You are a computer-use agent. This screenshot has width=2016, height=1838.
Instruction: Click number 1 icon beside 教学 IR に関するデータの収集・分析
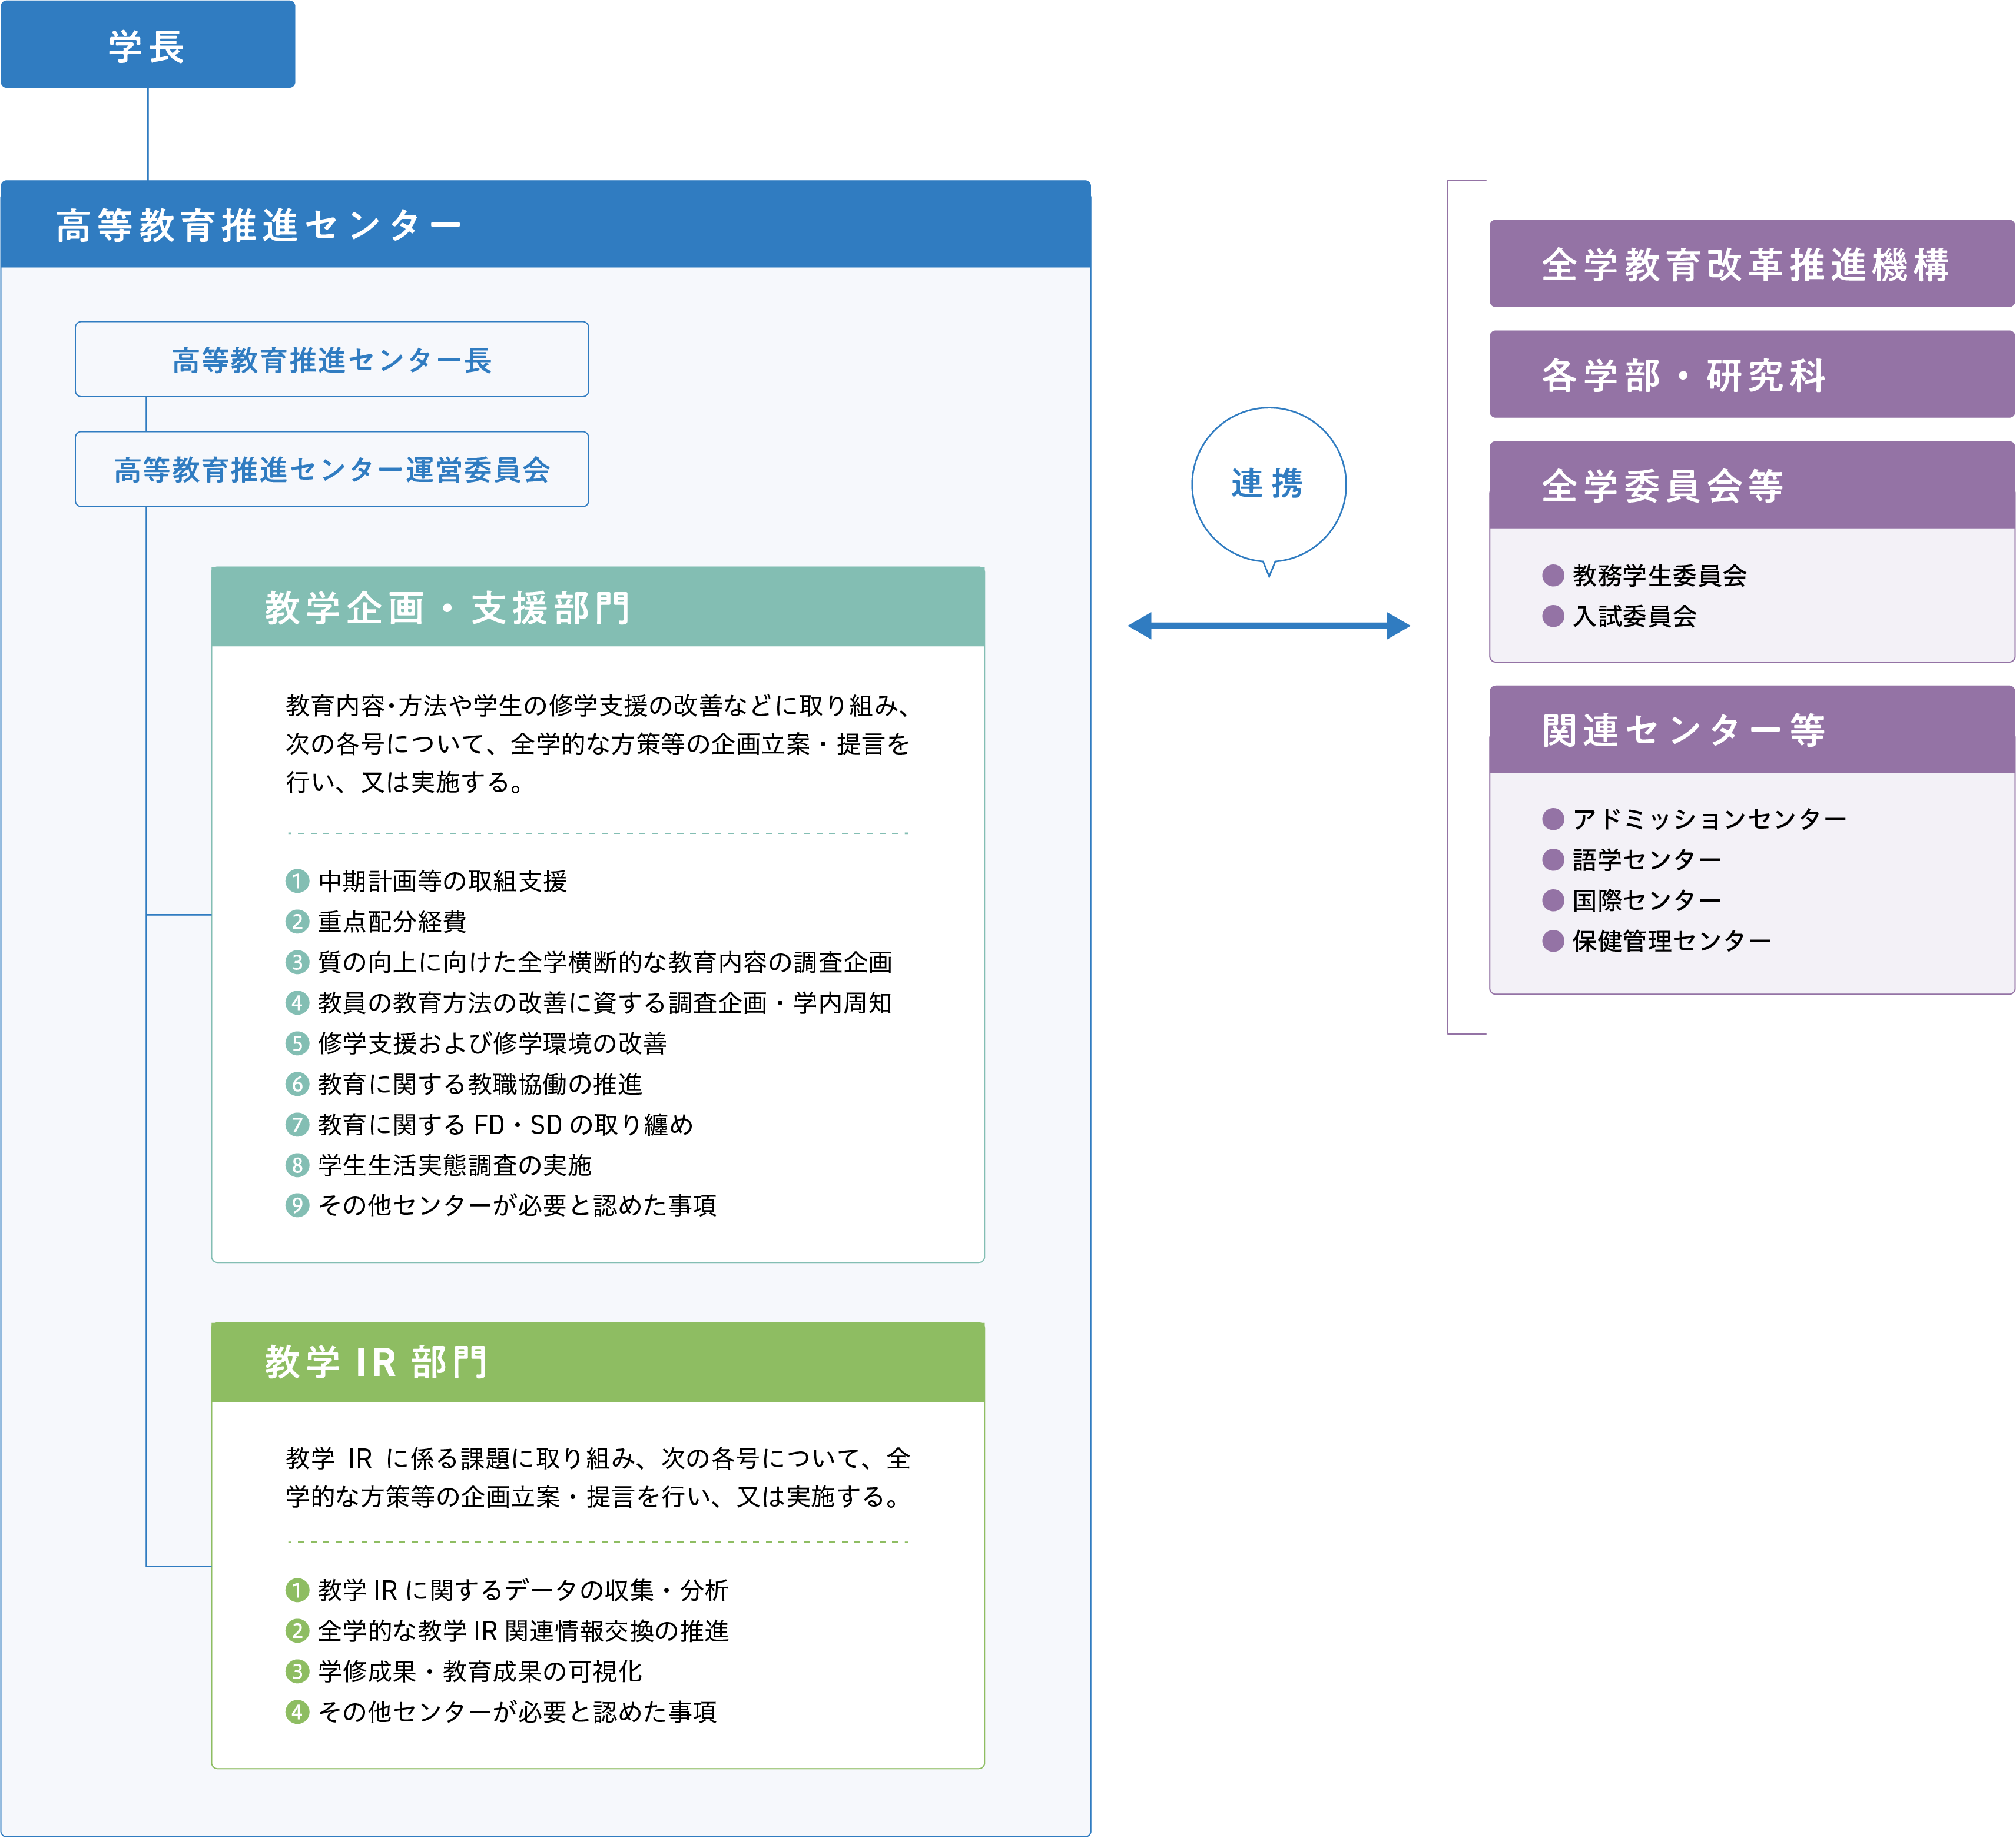pos(297,1590)
